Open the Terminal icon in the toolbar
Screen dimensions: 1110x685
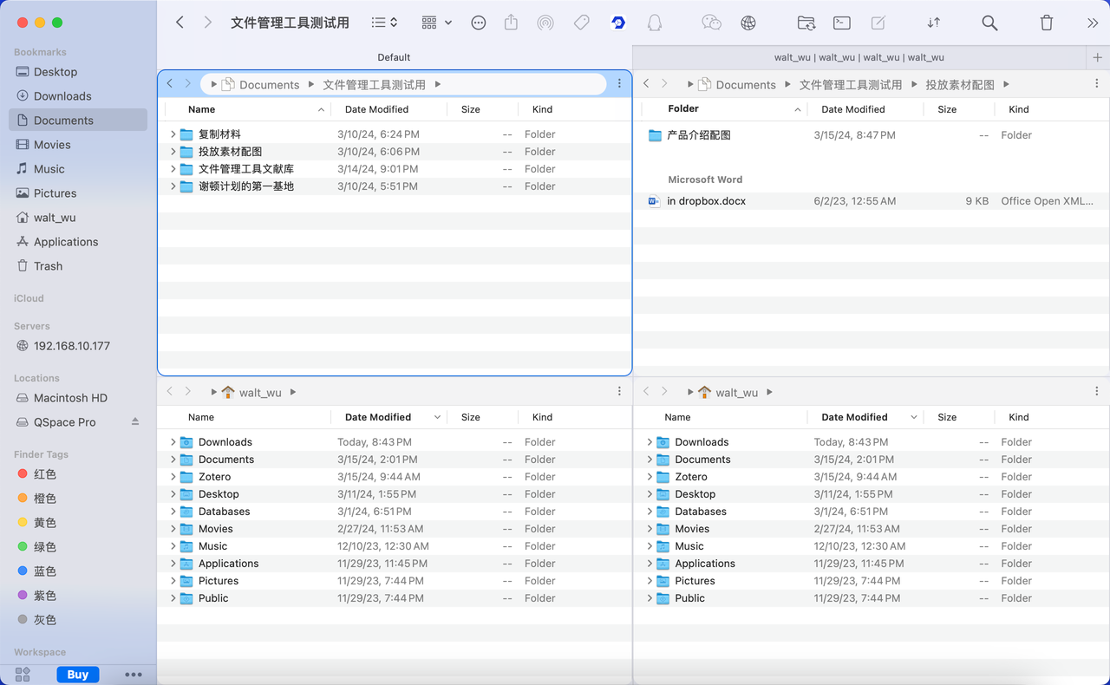pyautogui.click(x=841, y=23)
